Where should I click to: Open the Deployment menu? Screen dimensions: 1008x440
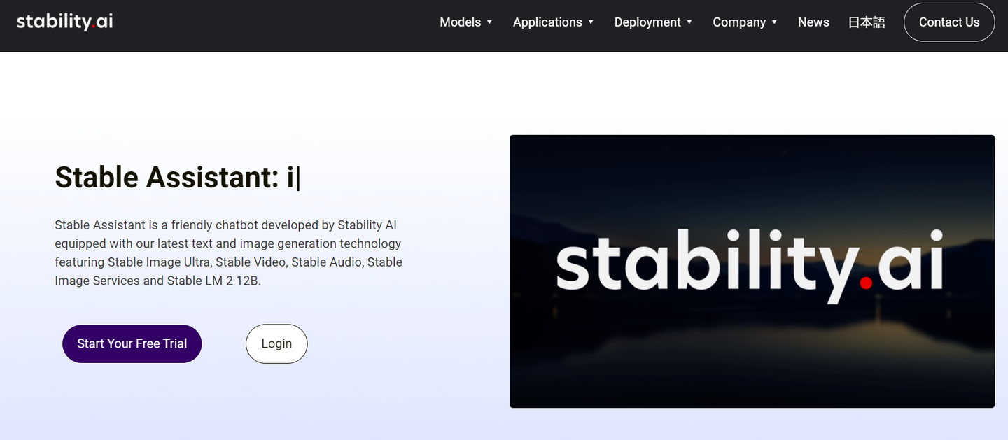click(647, 22)
